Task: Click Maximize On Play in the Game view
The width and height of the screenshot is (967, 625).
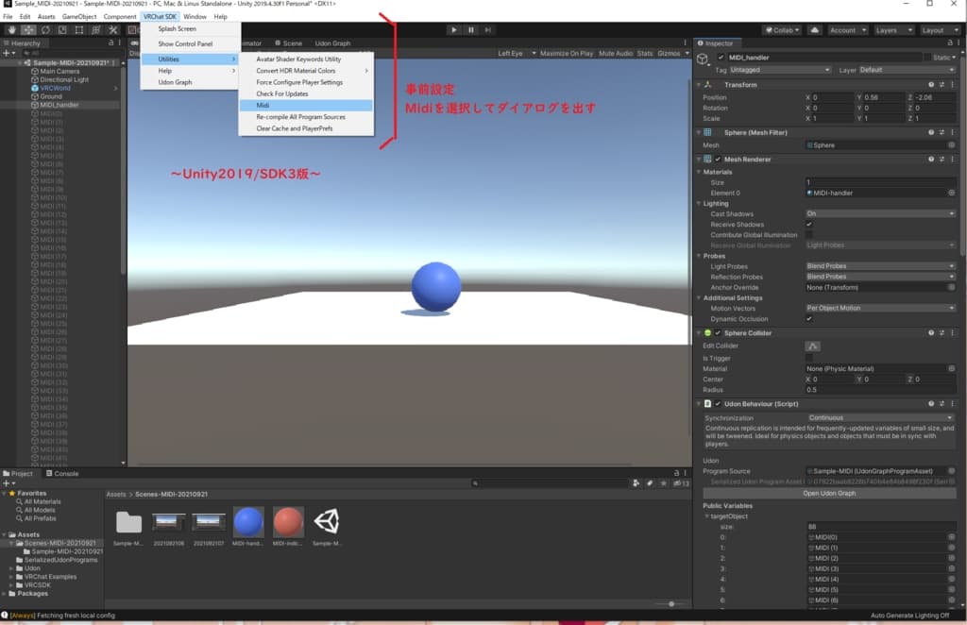Action: pyautogui.click(x=567, y=54)
